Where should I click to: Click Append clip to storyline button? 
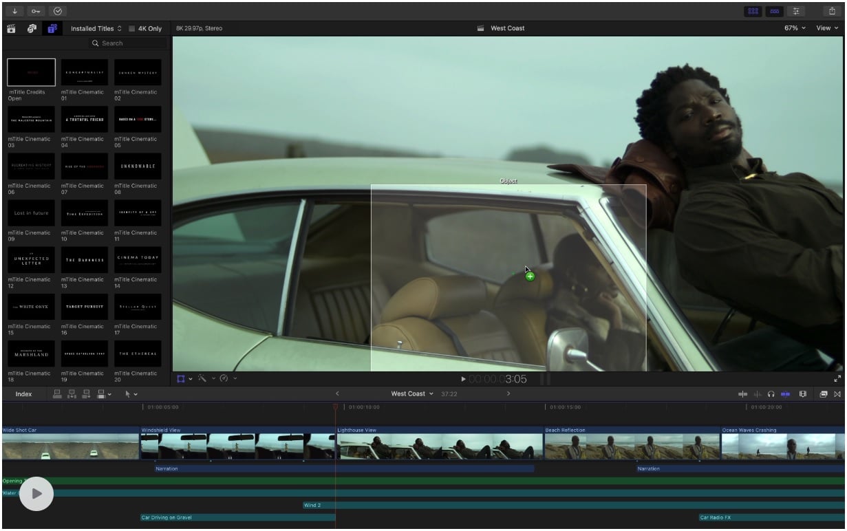pyautogui.click(x=86, y=394)
